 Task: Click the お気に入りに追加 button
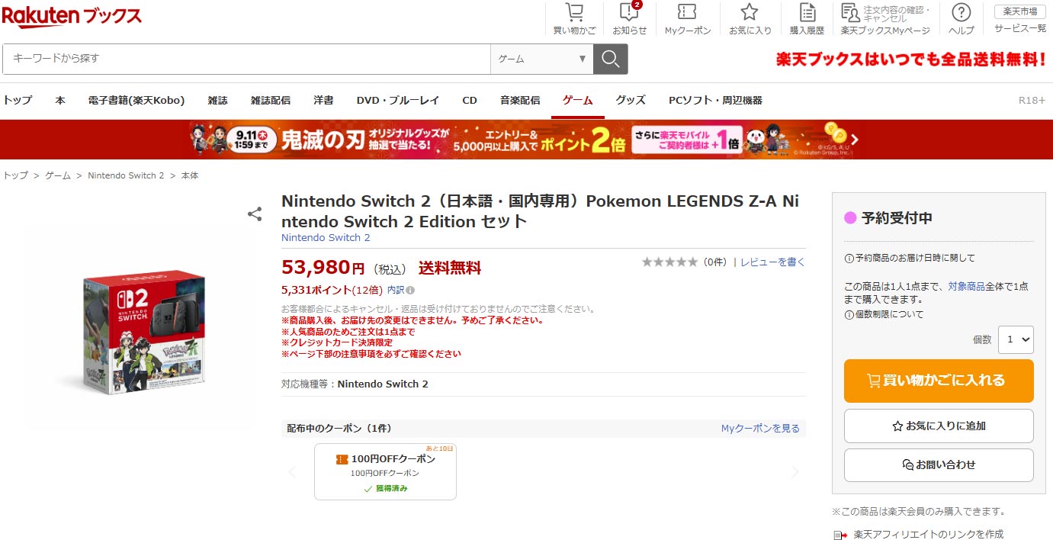pyautogui.click(x=939, y=426)
